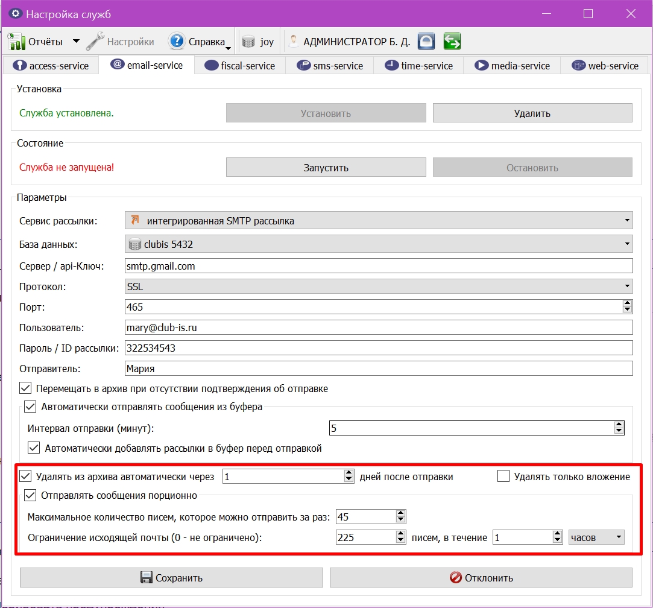Image resolution: width=653 pixels, height=608 pixels.
Task: Switch to the sms-service tab
Action: click(x=330, y=66)
